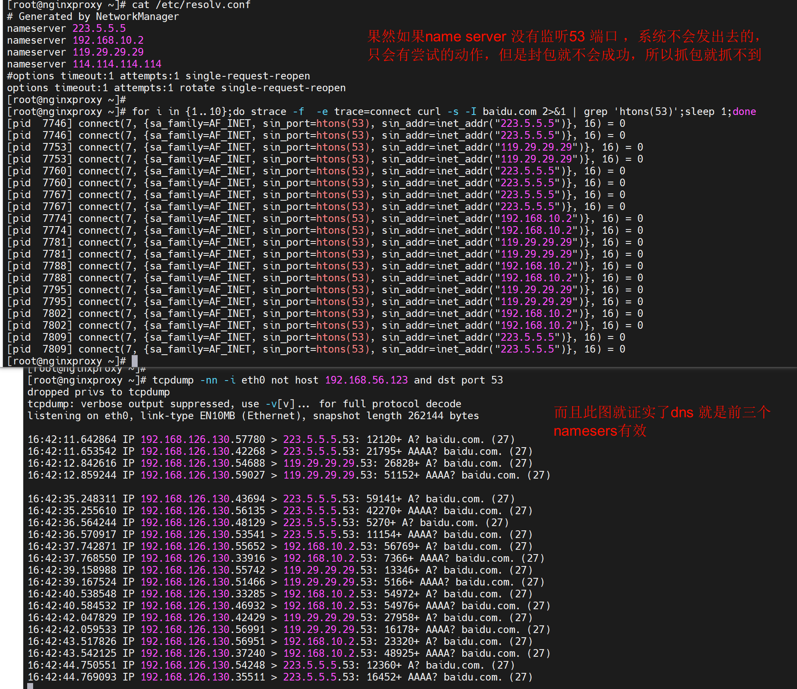Click the 'dropped privs to tcpdump' message
797x689 pixels.
(99, 392)
